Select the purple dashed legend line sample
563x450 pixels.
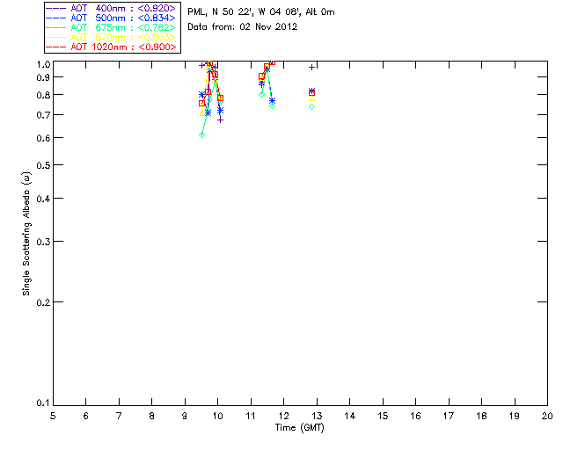click(x=55, y=8)
